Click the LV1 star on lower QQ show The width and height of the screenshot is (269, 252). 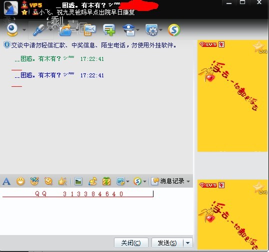click(259, 188)
